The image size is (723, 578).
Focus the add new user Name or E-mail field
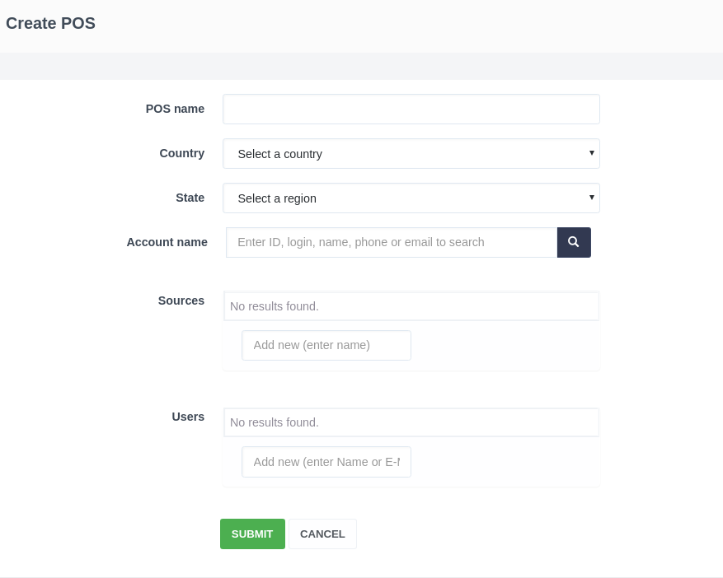326,462
